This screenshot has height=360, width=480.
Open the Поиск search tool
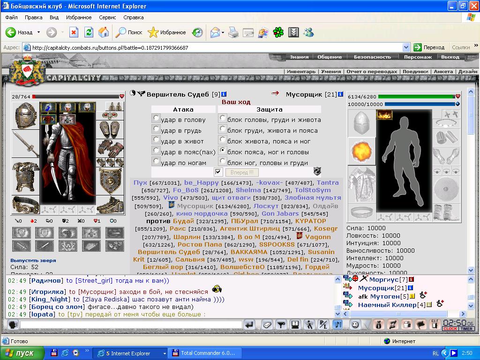[x=128, y=32]
